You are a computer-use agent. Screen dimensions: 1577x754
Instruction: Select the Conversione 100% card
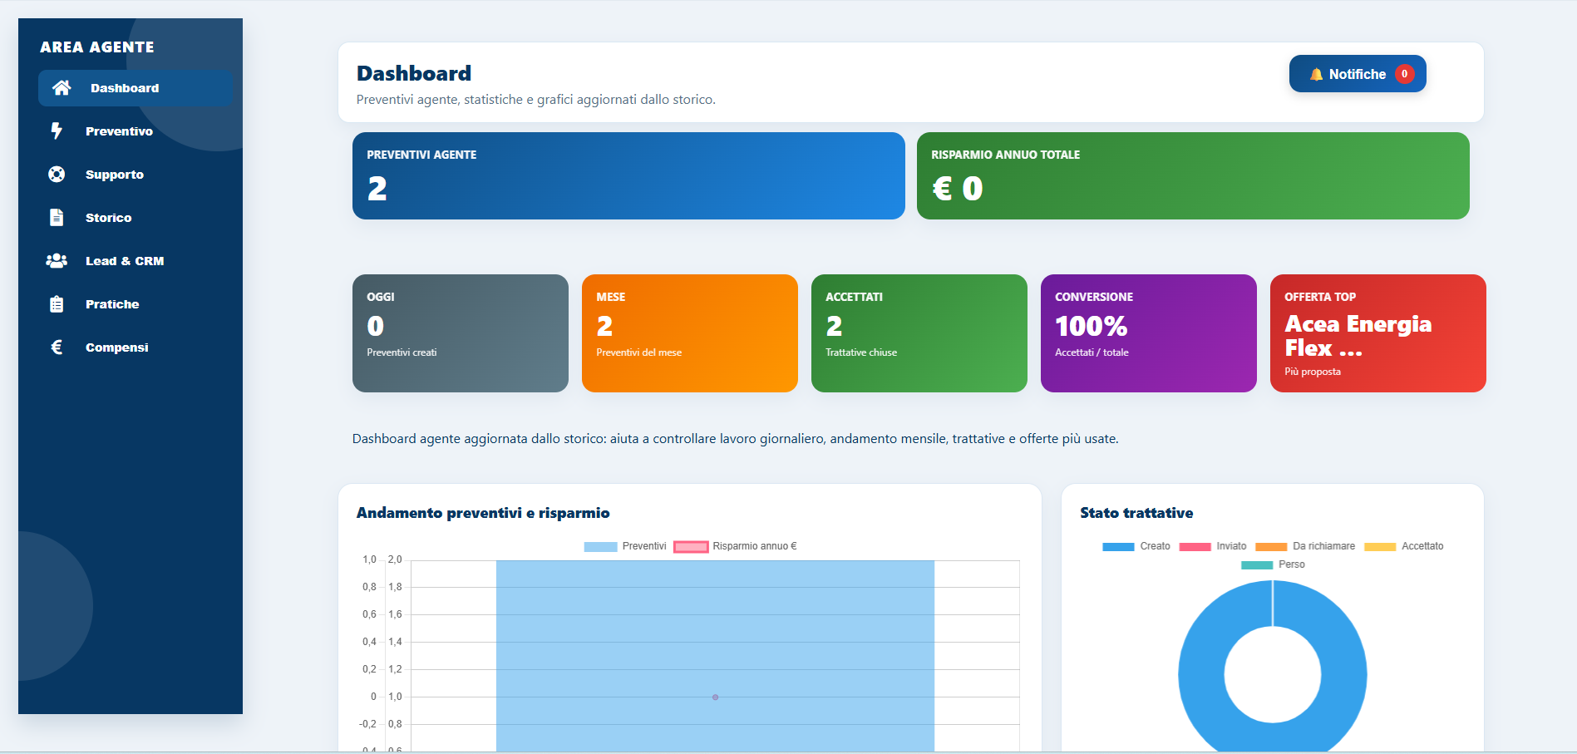1148,333
